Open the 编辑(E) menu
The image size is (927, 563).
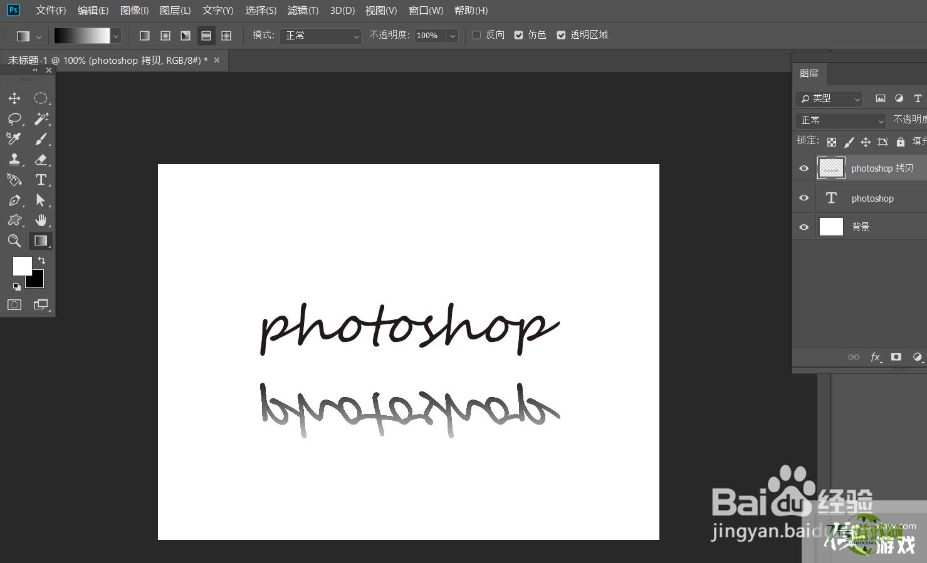pyautogui.click(x=93, y=11)
